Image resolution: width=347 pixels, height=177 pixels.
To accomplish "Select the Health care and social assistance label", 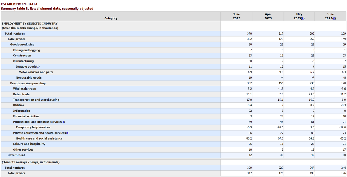I will click(39, 138).
